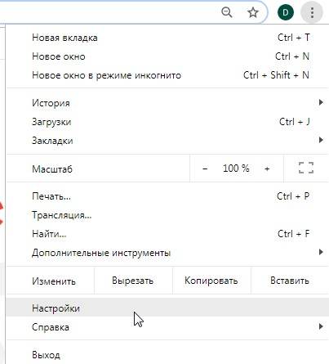This screenshot has height=364, width=329.
Task: Increase zoom with the plus button
Action: click(x=267, y=169)
